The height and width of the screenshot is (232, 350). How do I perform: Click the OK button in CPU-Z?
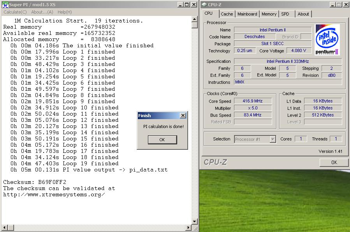[334, 163]
